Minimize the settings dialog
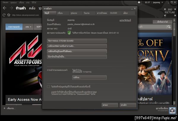The image size is (178, 121). [x=132, y=9]
